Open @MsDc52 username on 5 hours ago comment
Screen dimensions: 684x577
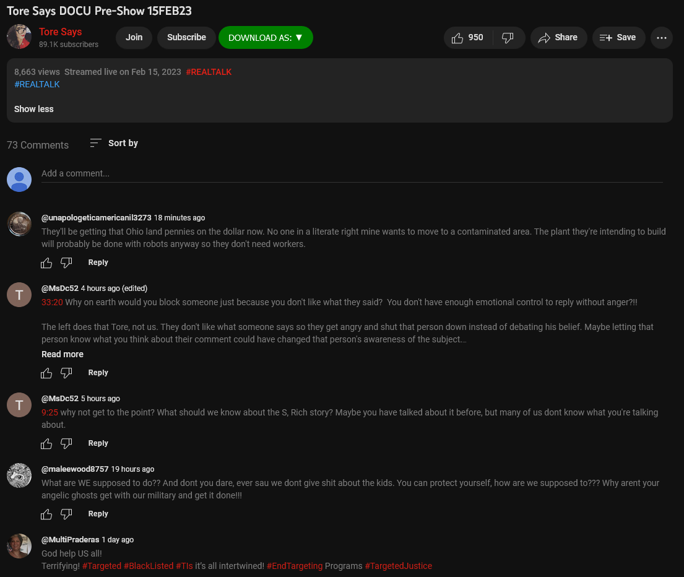point(60,399)
